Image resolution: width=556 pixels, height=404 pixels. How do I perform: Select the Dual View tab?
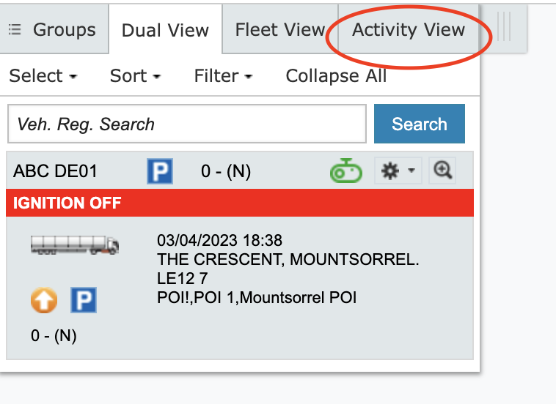tap(165, 31)
